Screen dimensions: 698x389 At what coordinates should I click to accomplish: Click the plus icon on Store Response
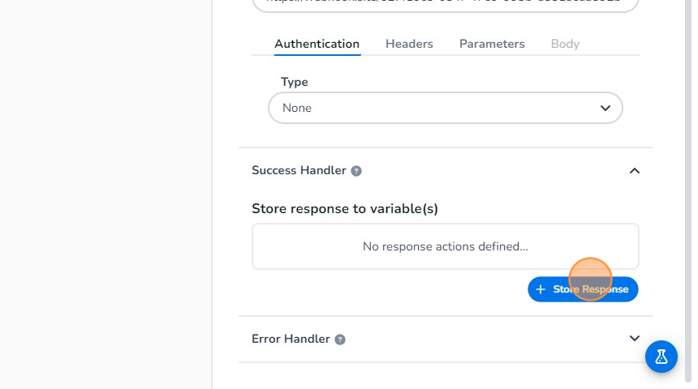click(x=541, y=289)
